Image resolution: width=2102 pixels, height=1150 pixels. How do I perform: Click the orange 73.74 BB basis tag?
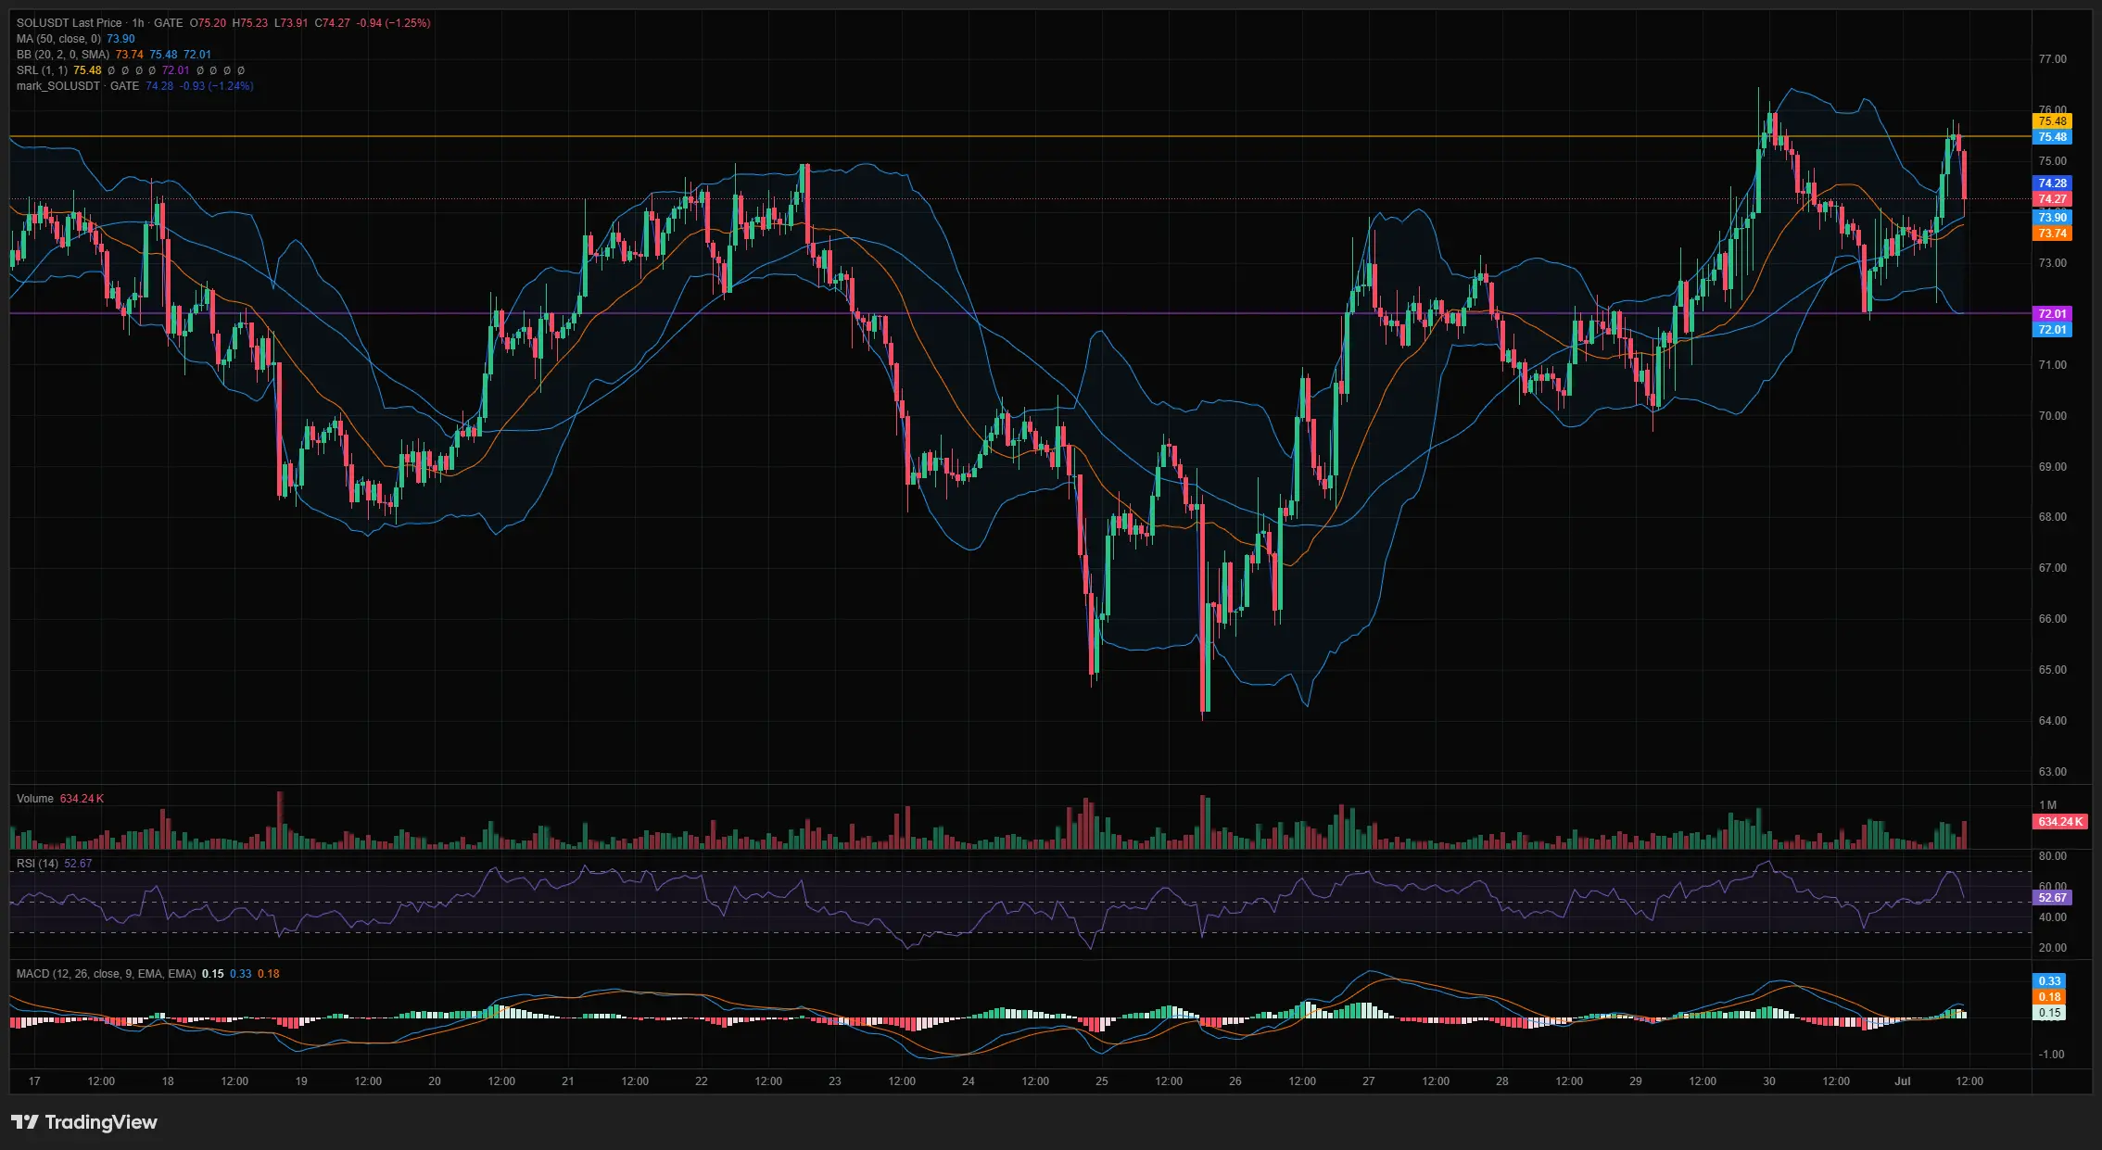(x=2052, y=234)
